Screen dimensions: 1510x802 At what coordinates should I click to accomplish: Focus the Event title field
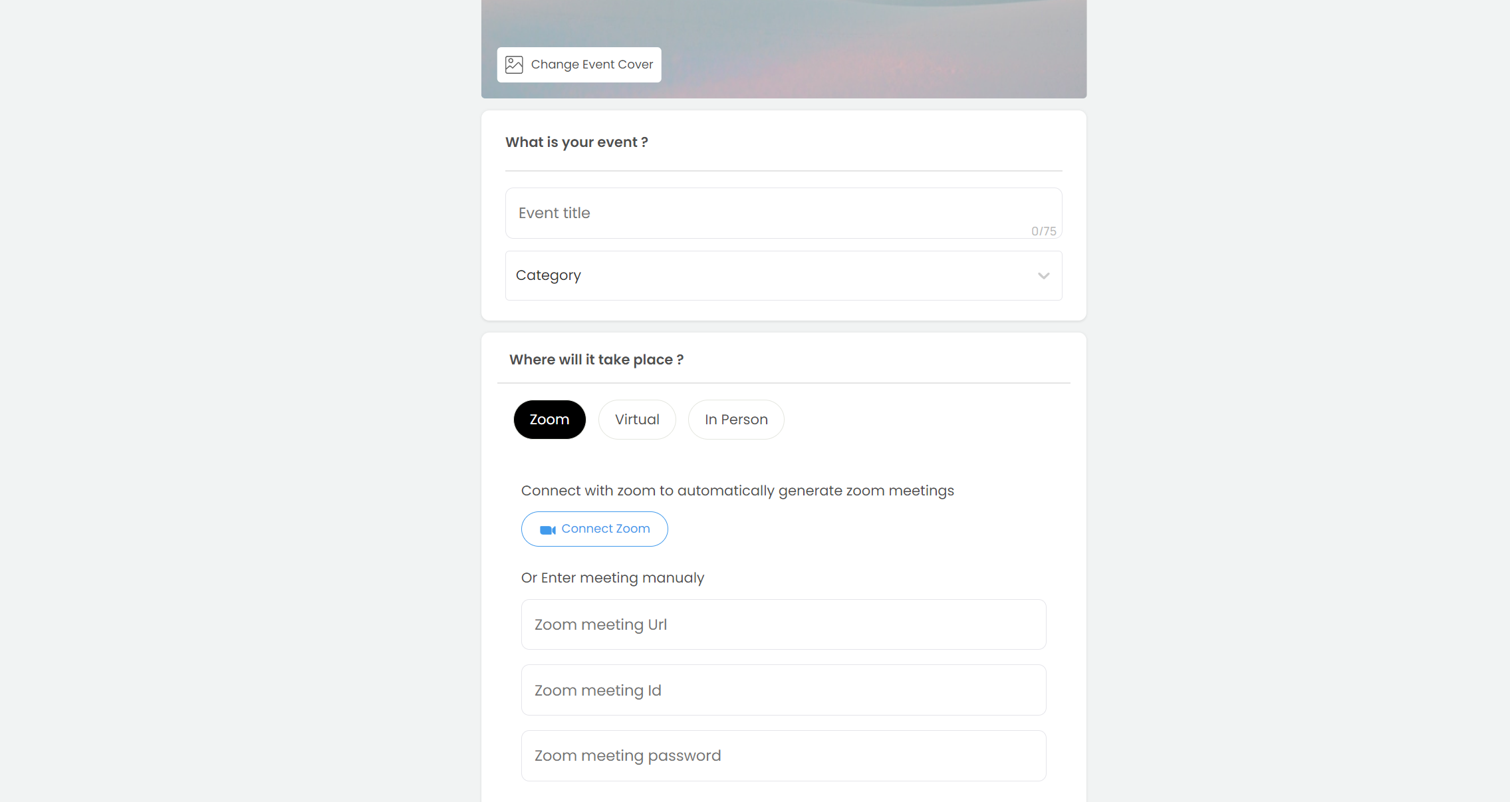765,213
